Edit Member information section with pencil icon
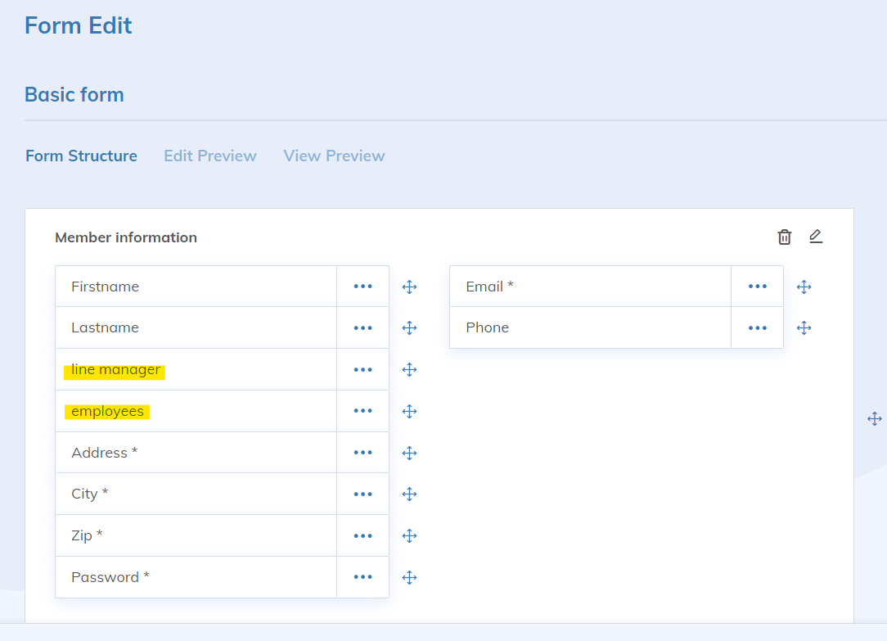 point(815,237)
